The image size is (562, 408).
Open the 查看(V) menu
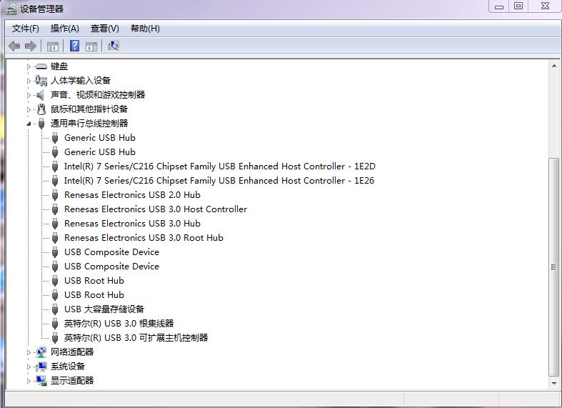tap(104, 29)
